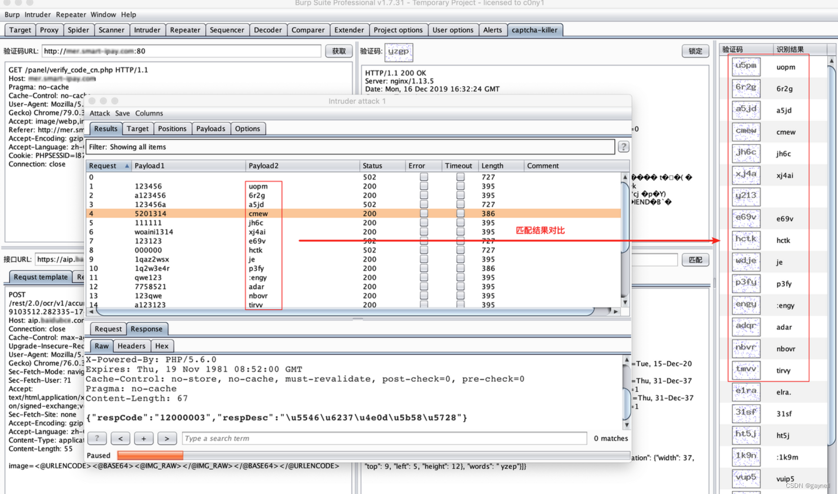
Task: Click the hctk captcha image
Action: [x=746, y=240]
